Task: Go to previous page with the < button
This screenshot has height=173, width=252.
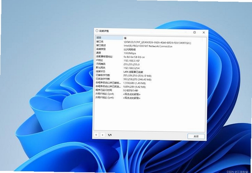Action: [x=96, y=135]
